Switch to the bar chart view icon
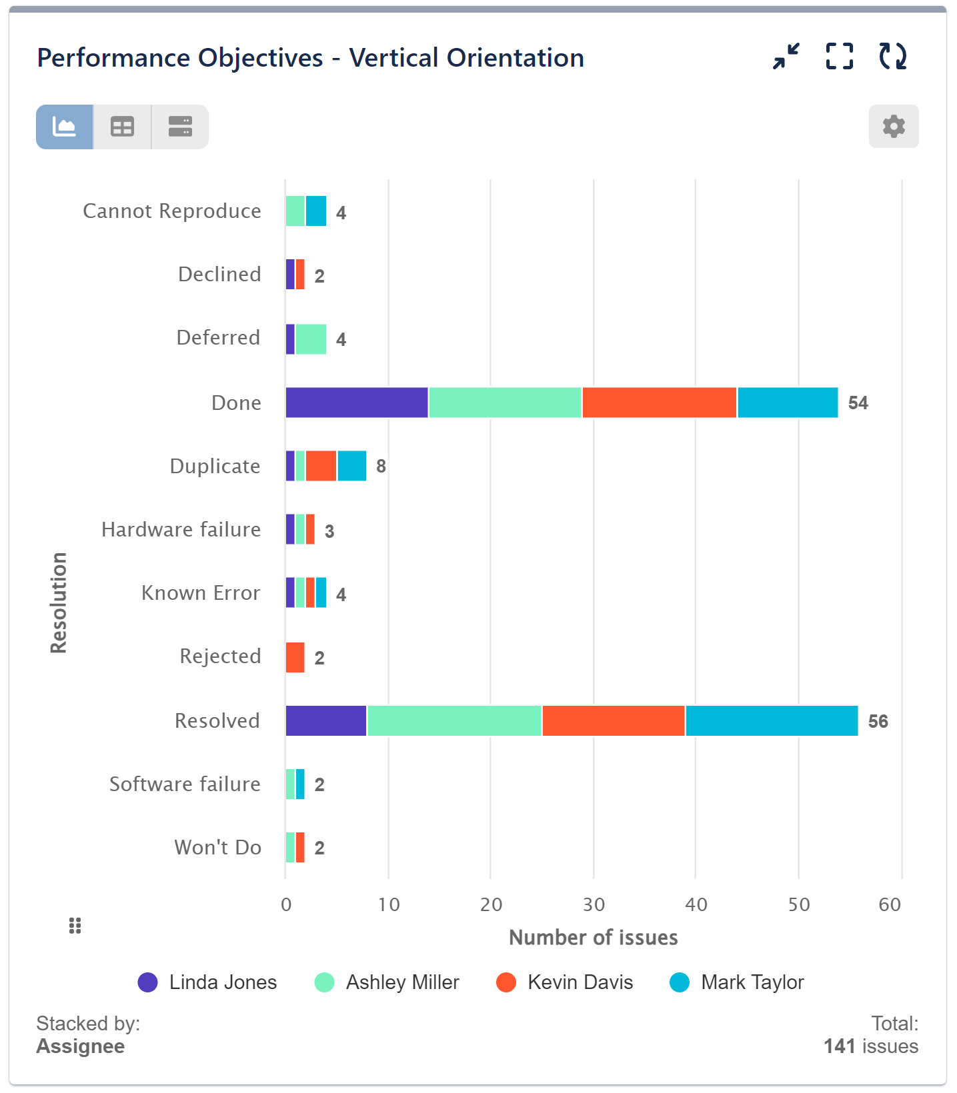The height and width of the screenshot is (1093, 957). pos(64,126)
